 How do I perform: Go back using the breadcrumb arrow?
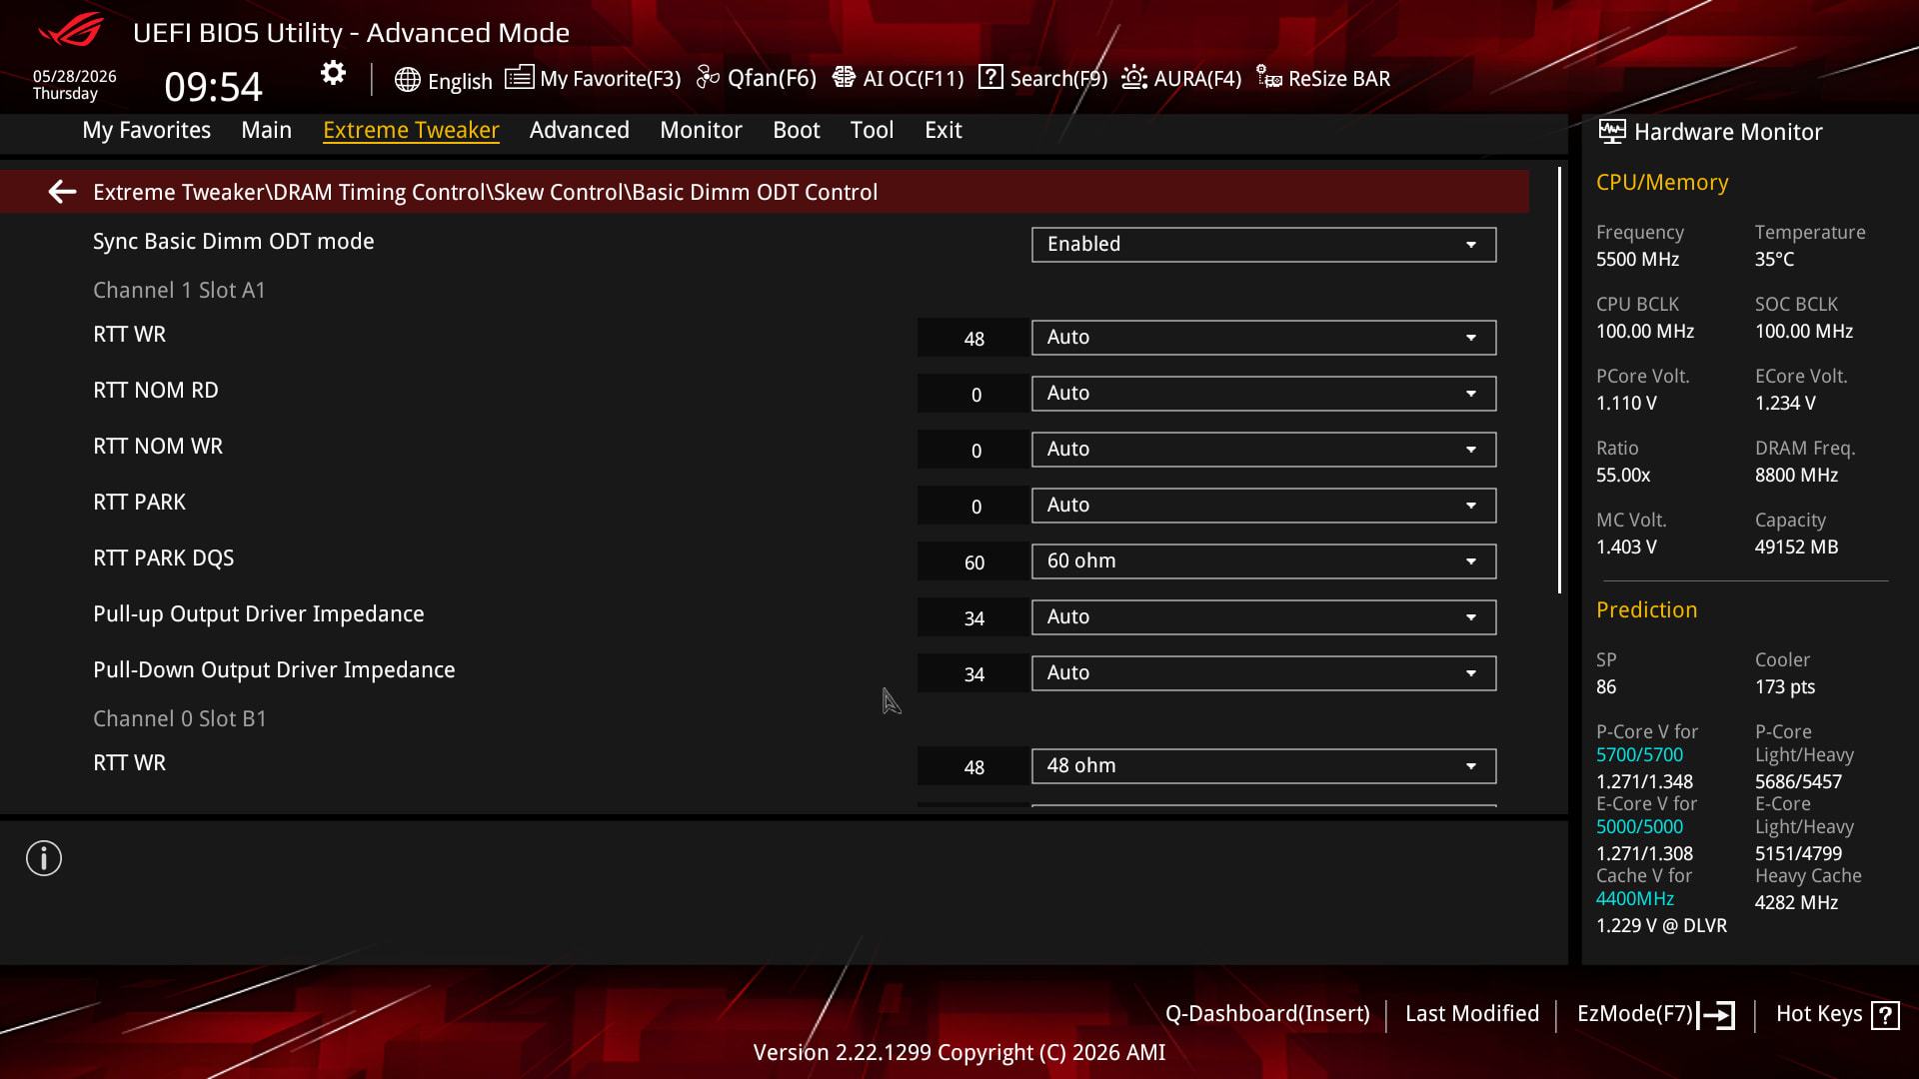[x=62, y=192]
